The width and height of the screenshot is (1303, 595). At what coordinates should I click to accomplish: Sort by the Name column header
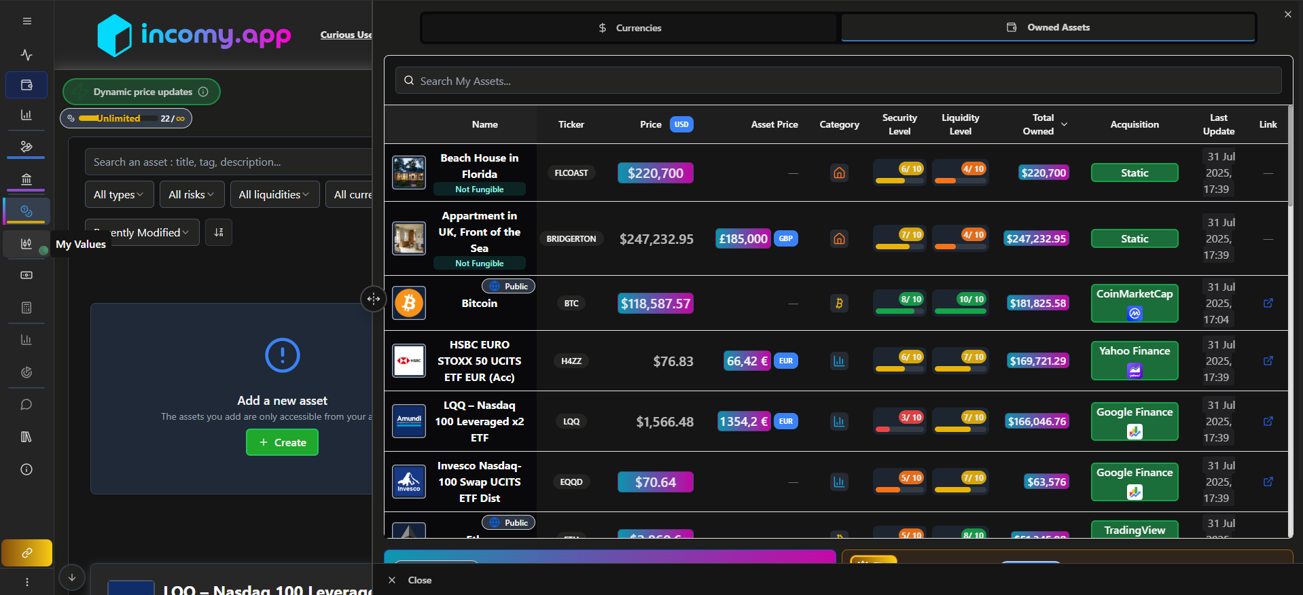484,124
